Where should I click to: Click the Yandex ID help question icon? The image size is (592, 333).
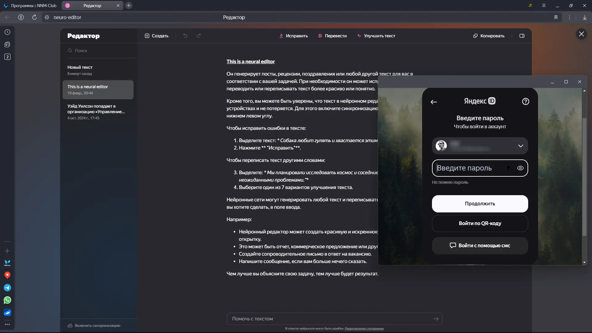coord(526,101)
